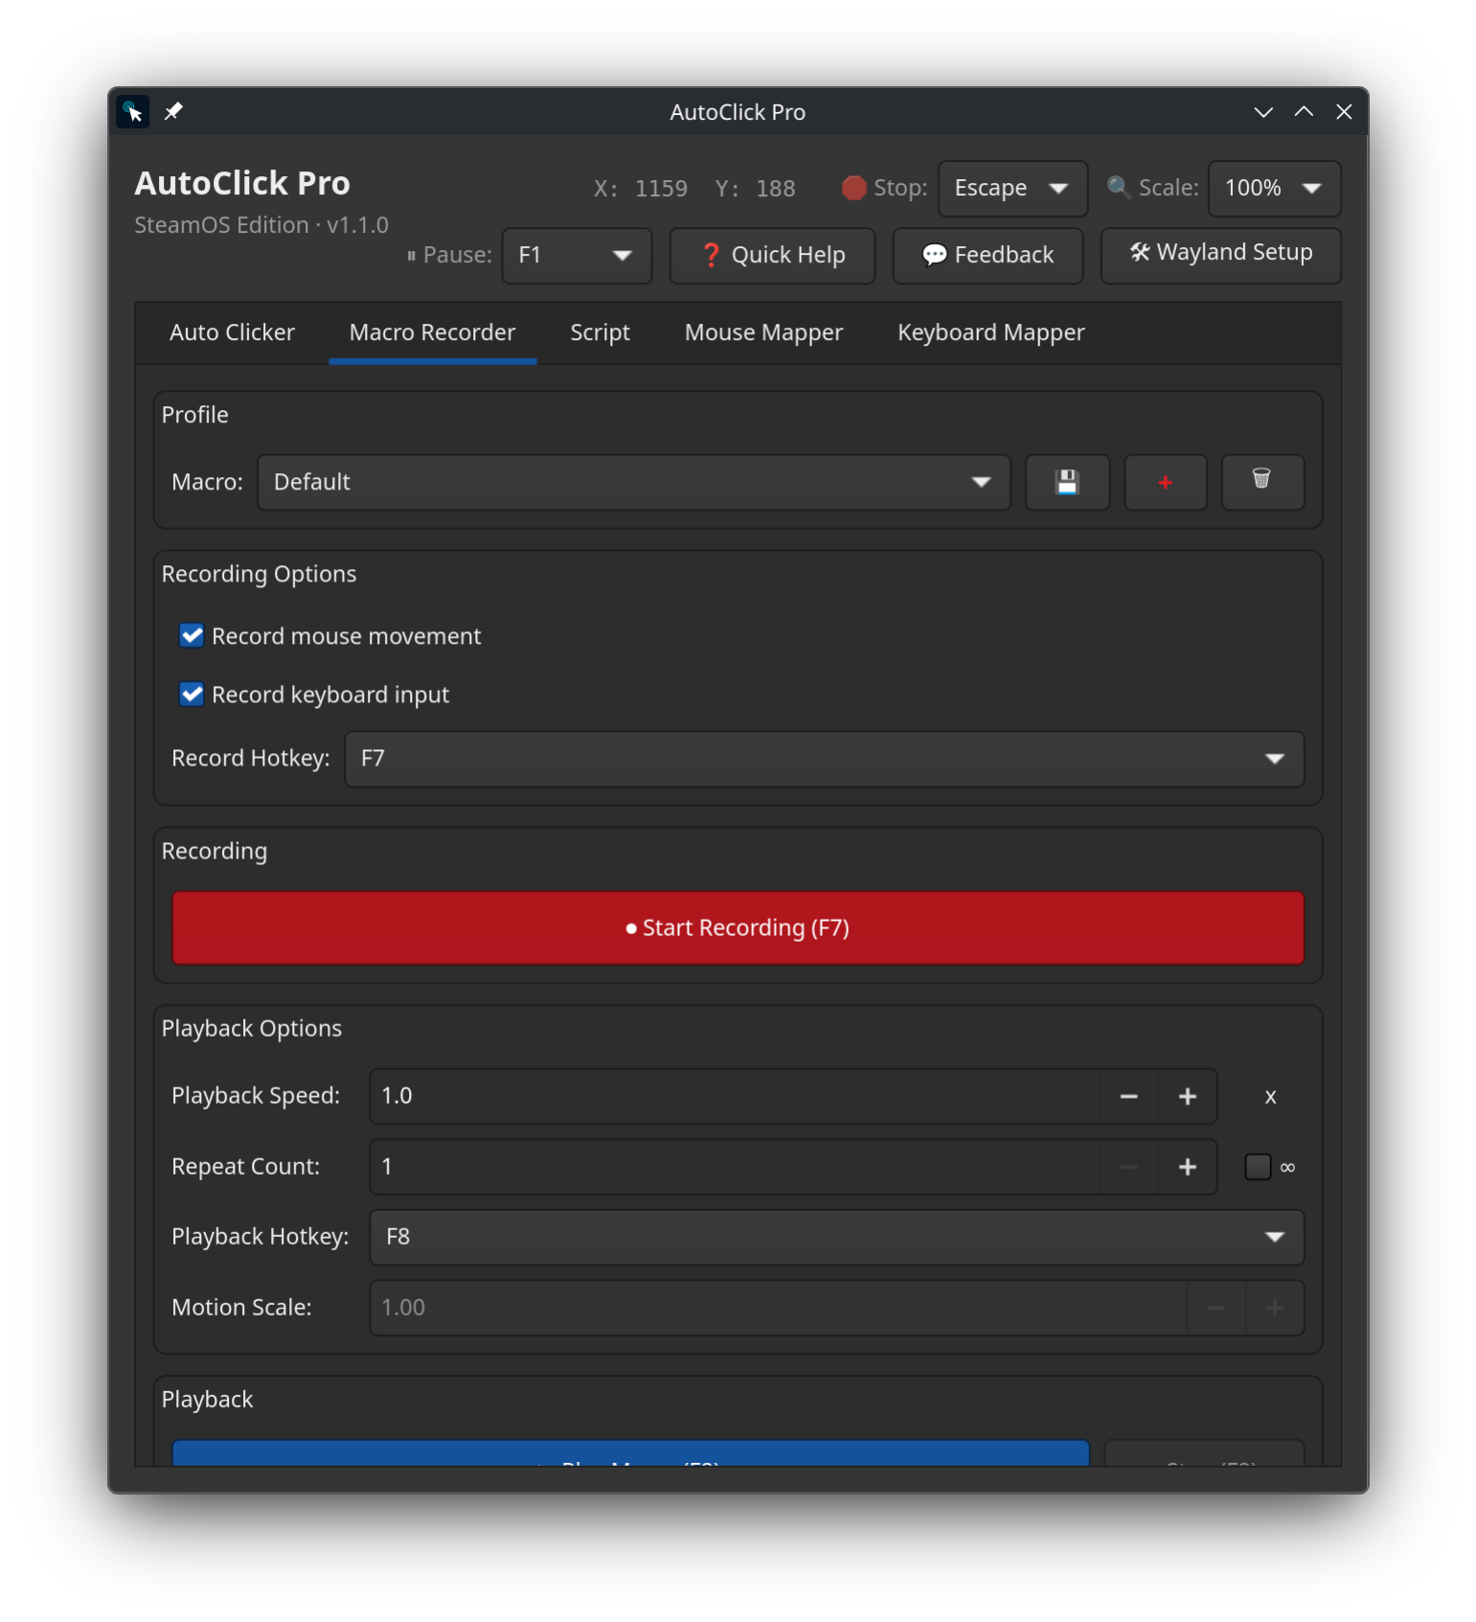Open the Keyboard Mapper tab
This screenshot has width=1476, height=1622.
(990, 332)
